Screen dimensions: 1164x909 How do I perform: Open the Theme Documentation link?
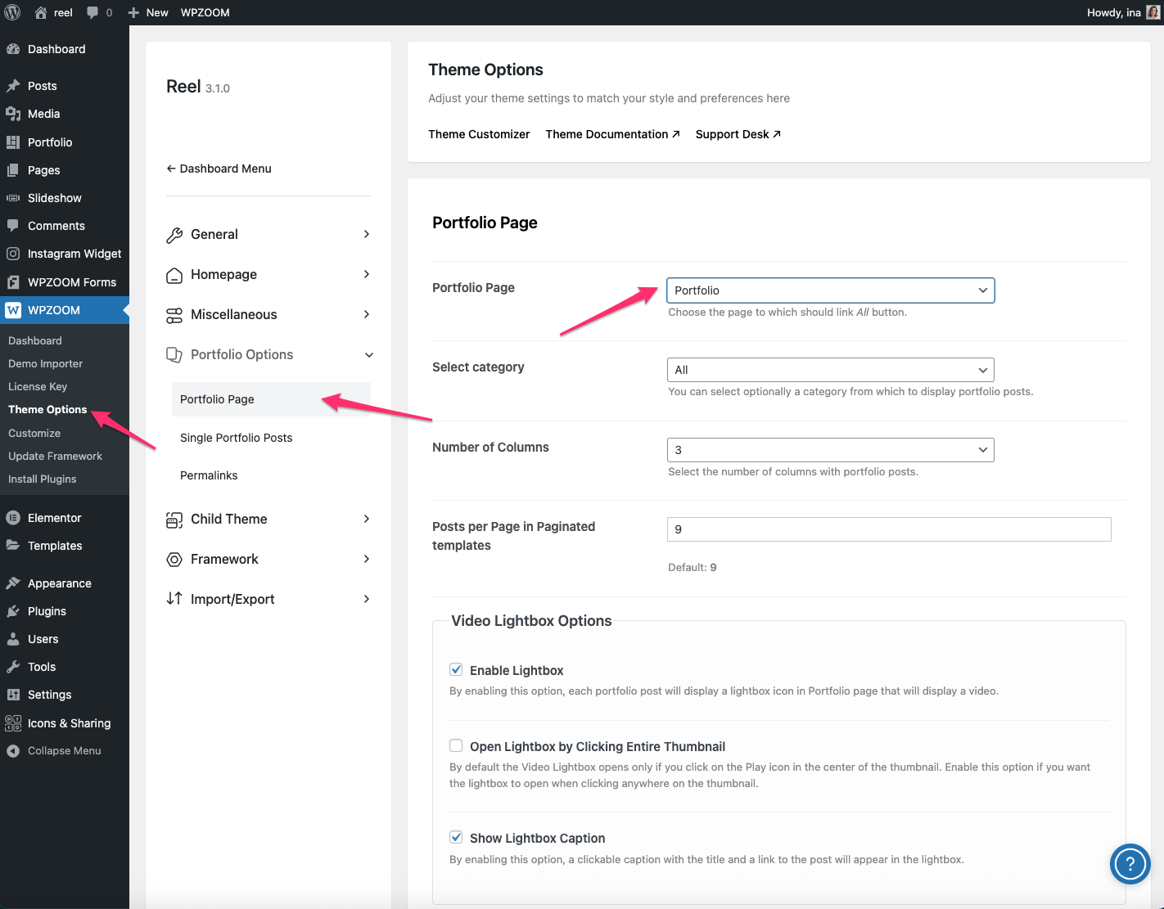pos(612,134)
